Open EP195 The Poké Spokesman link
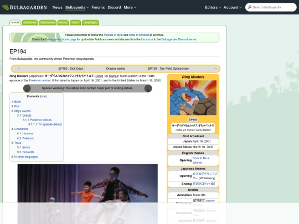The height and width of the screenshot is (224, 299). tap(168, 69)
